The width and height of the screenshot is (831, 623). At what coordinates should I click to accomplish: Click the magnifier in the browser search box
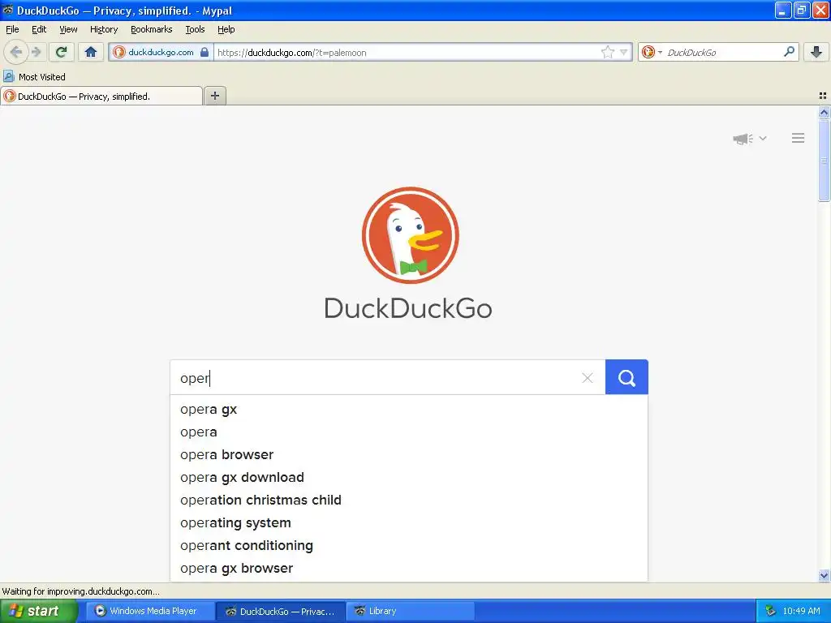click(789, 52)
